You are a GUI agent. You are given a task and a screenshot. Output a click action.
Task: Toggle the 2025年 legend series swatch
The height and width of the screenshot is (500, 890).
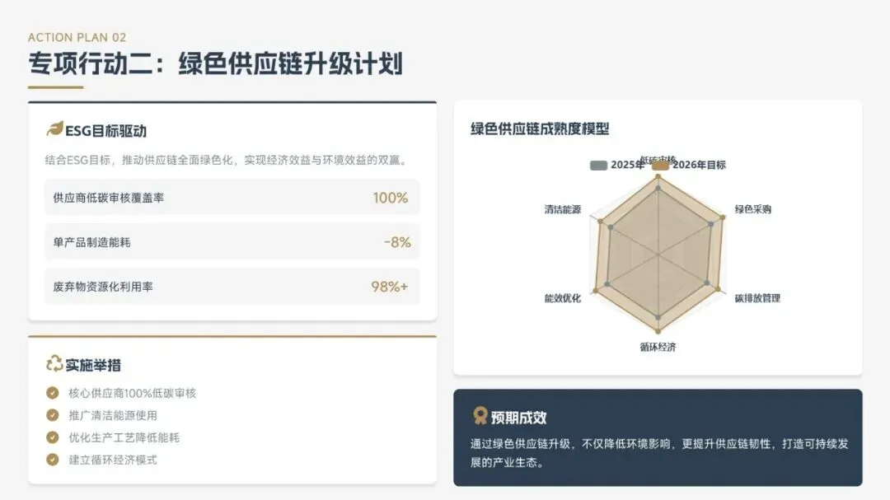pyautogui.click(x=598, y=165)
